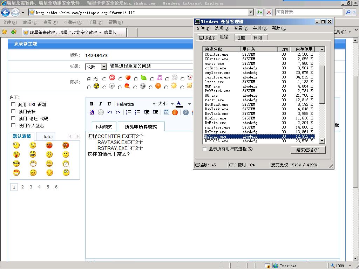
Task: Insert the big grin emoticon
Action: (x=33, y=154)
